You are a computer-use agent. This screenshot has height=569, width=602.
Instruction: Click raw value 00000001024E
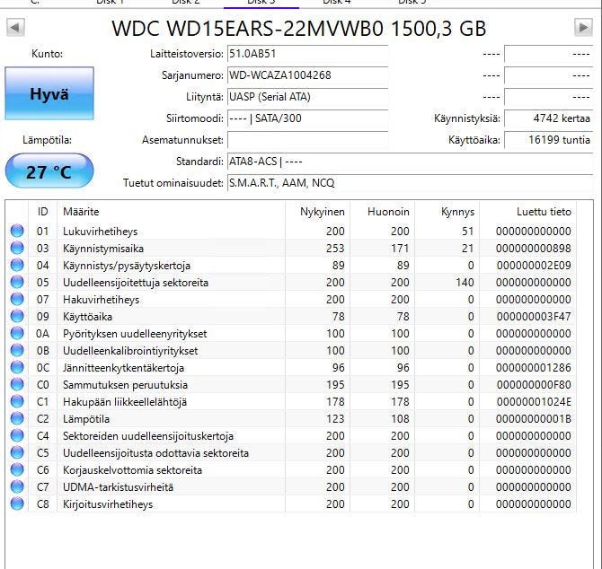(x=534, y=402)
